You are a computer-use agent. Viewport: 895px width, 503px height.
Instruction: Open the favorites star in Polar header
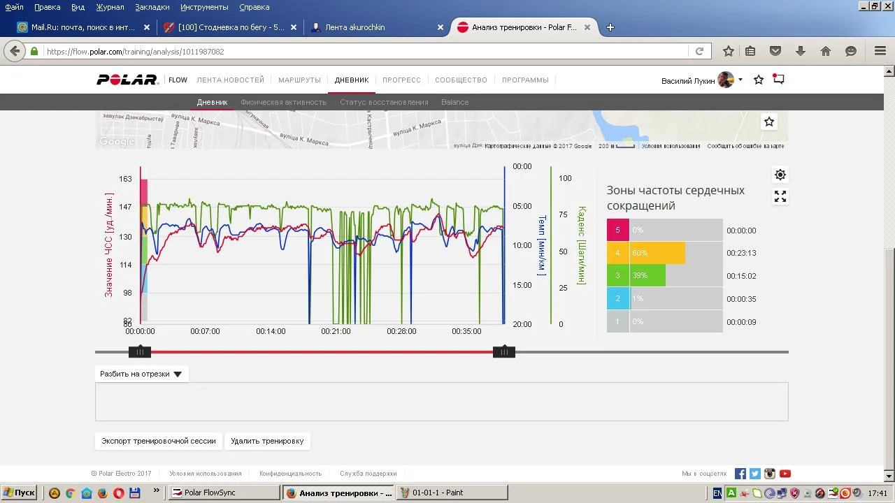coord(759,80)
